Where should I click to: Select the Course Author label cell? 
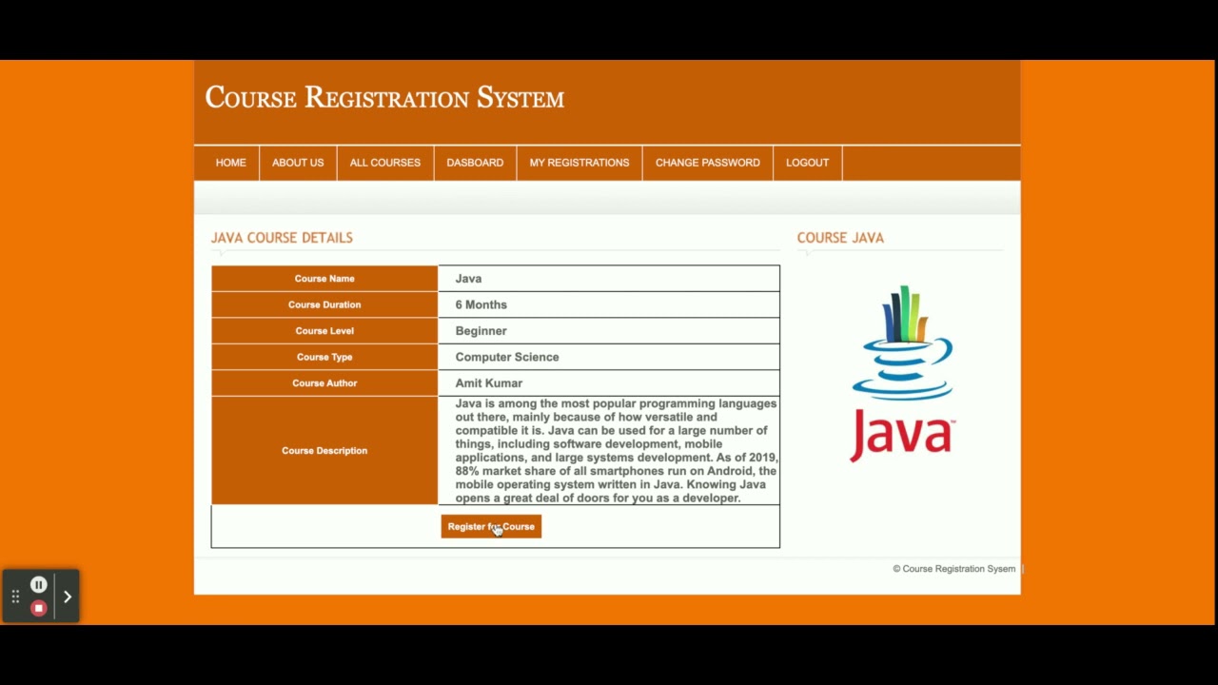pyautogui.click(x=324, y=383)
